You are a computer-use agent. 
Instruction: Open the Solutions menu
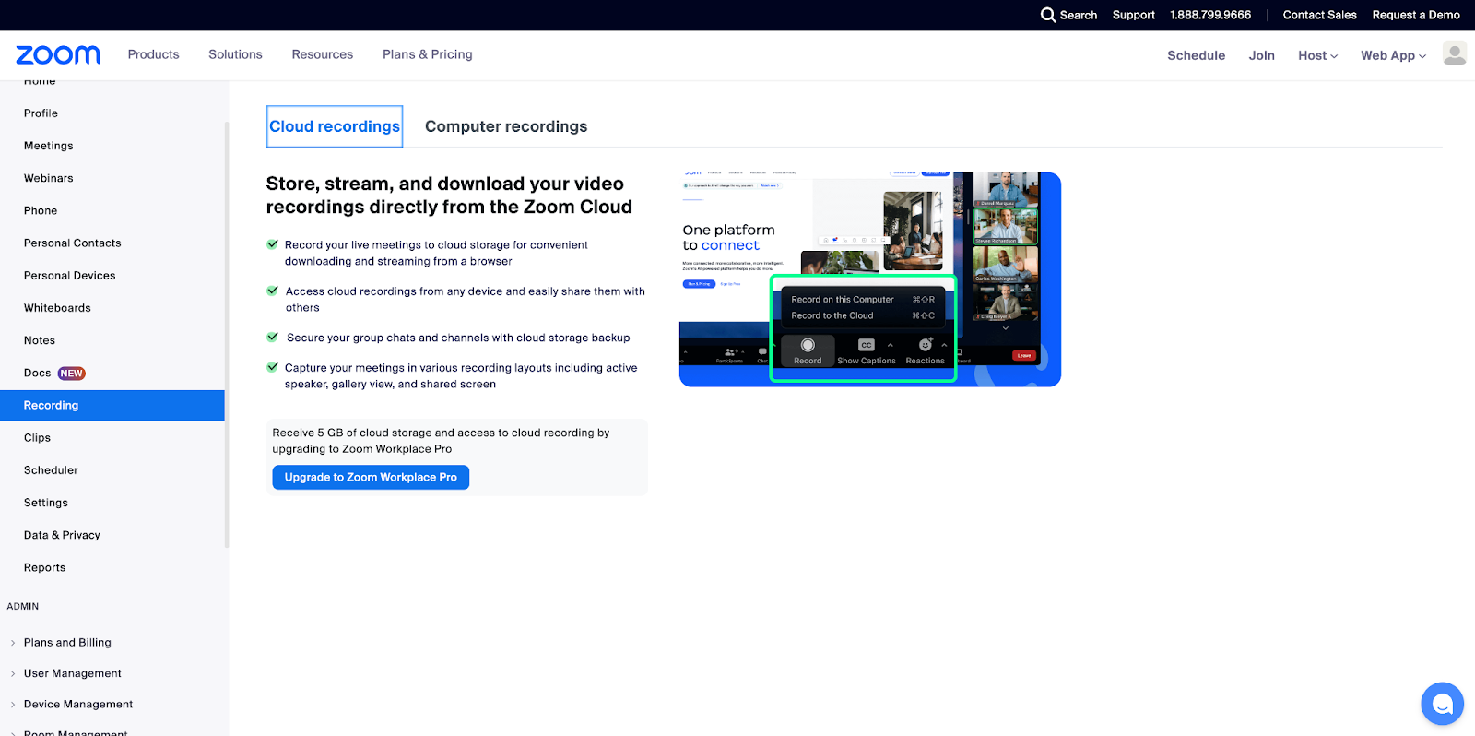[x=235, y=54]
